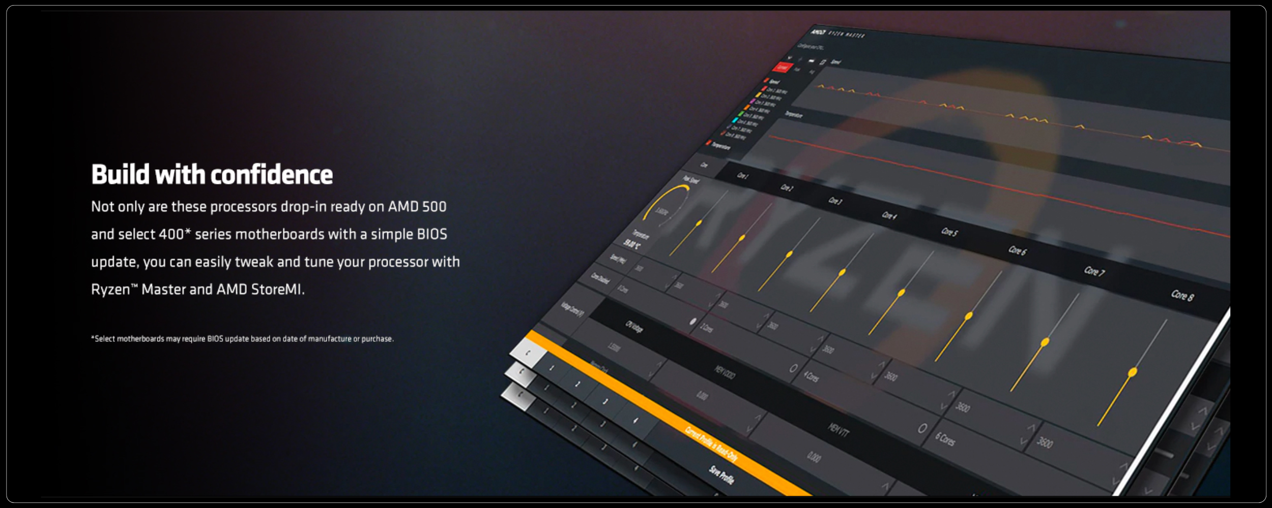Viewport: 1272px width, 508px height.
Task: Adjust the Core 6 speed slider handle
Action: pyautogui.click(x=969, y=316)
